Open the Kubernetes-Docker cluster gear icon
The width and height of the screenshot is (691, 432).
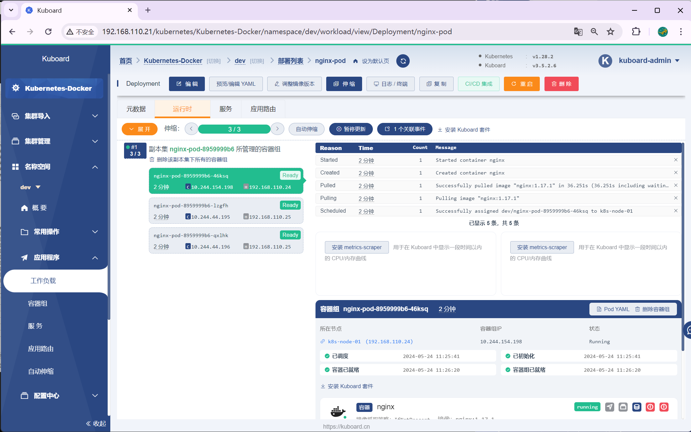[x=16, y=88]
